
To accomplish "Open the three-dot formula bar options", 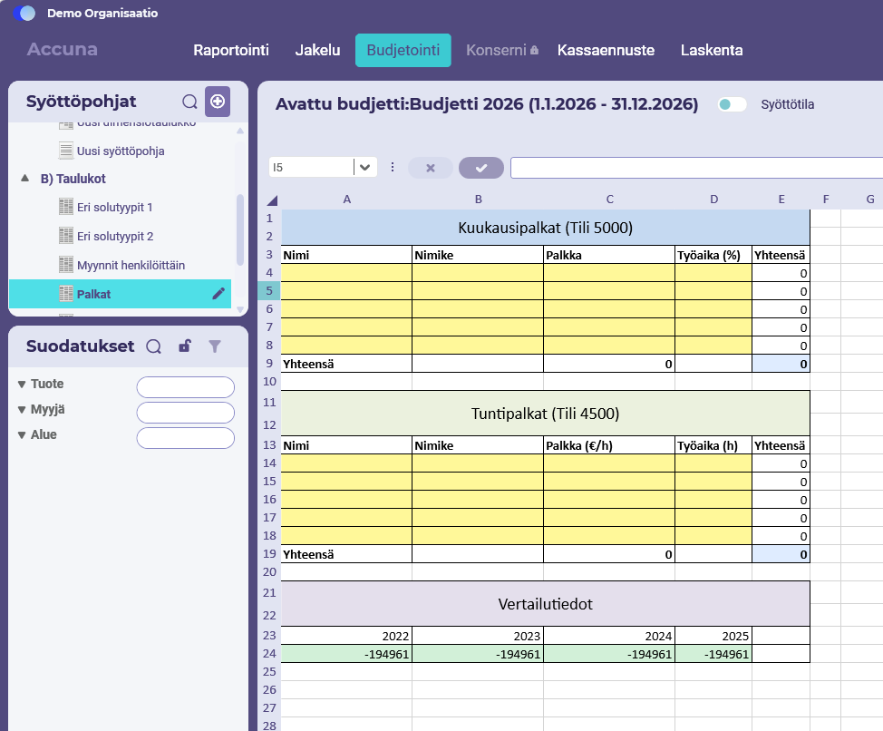I will coord(393,167).
